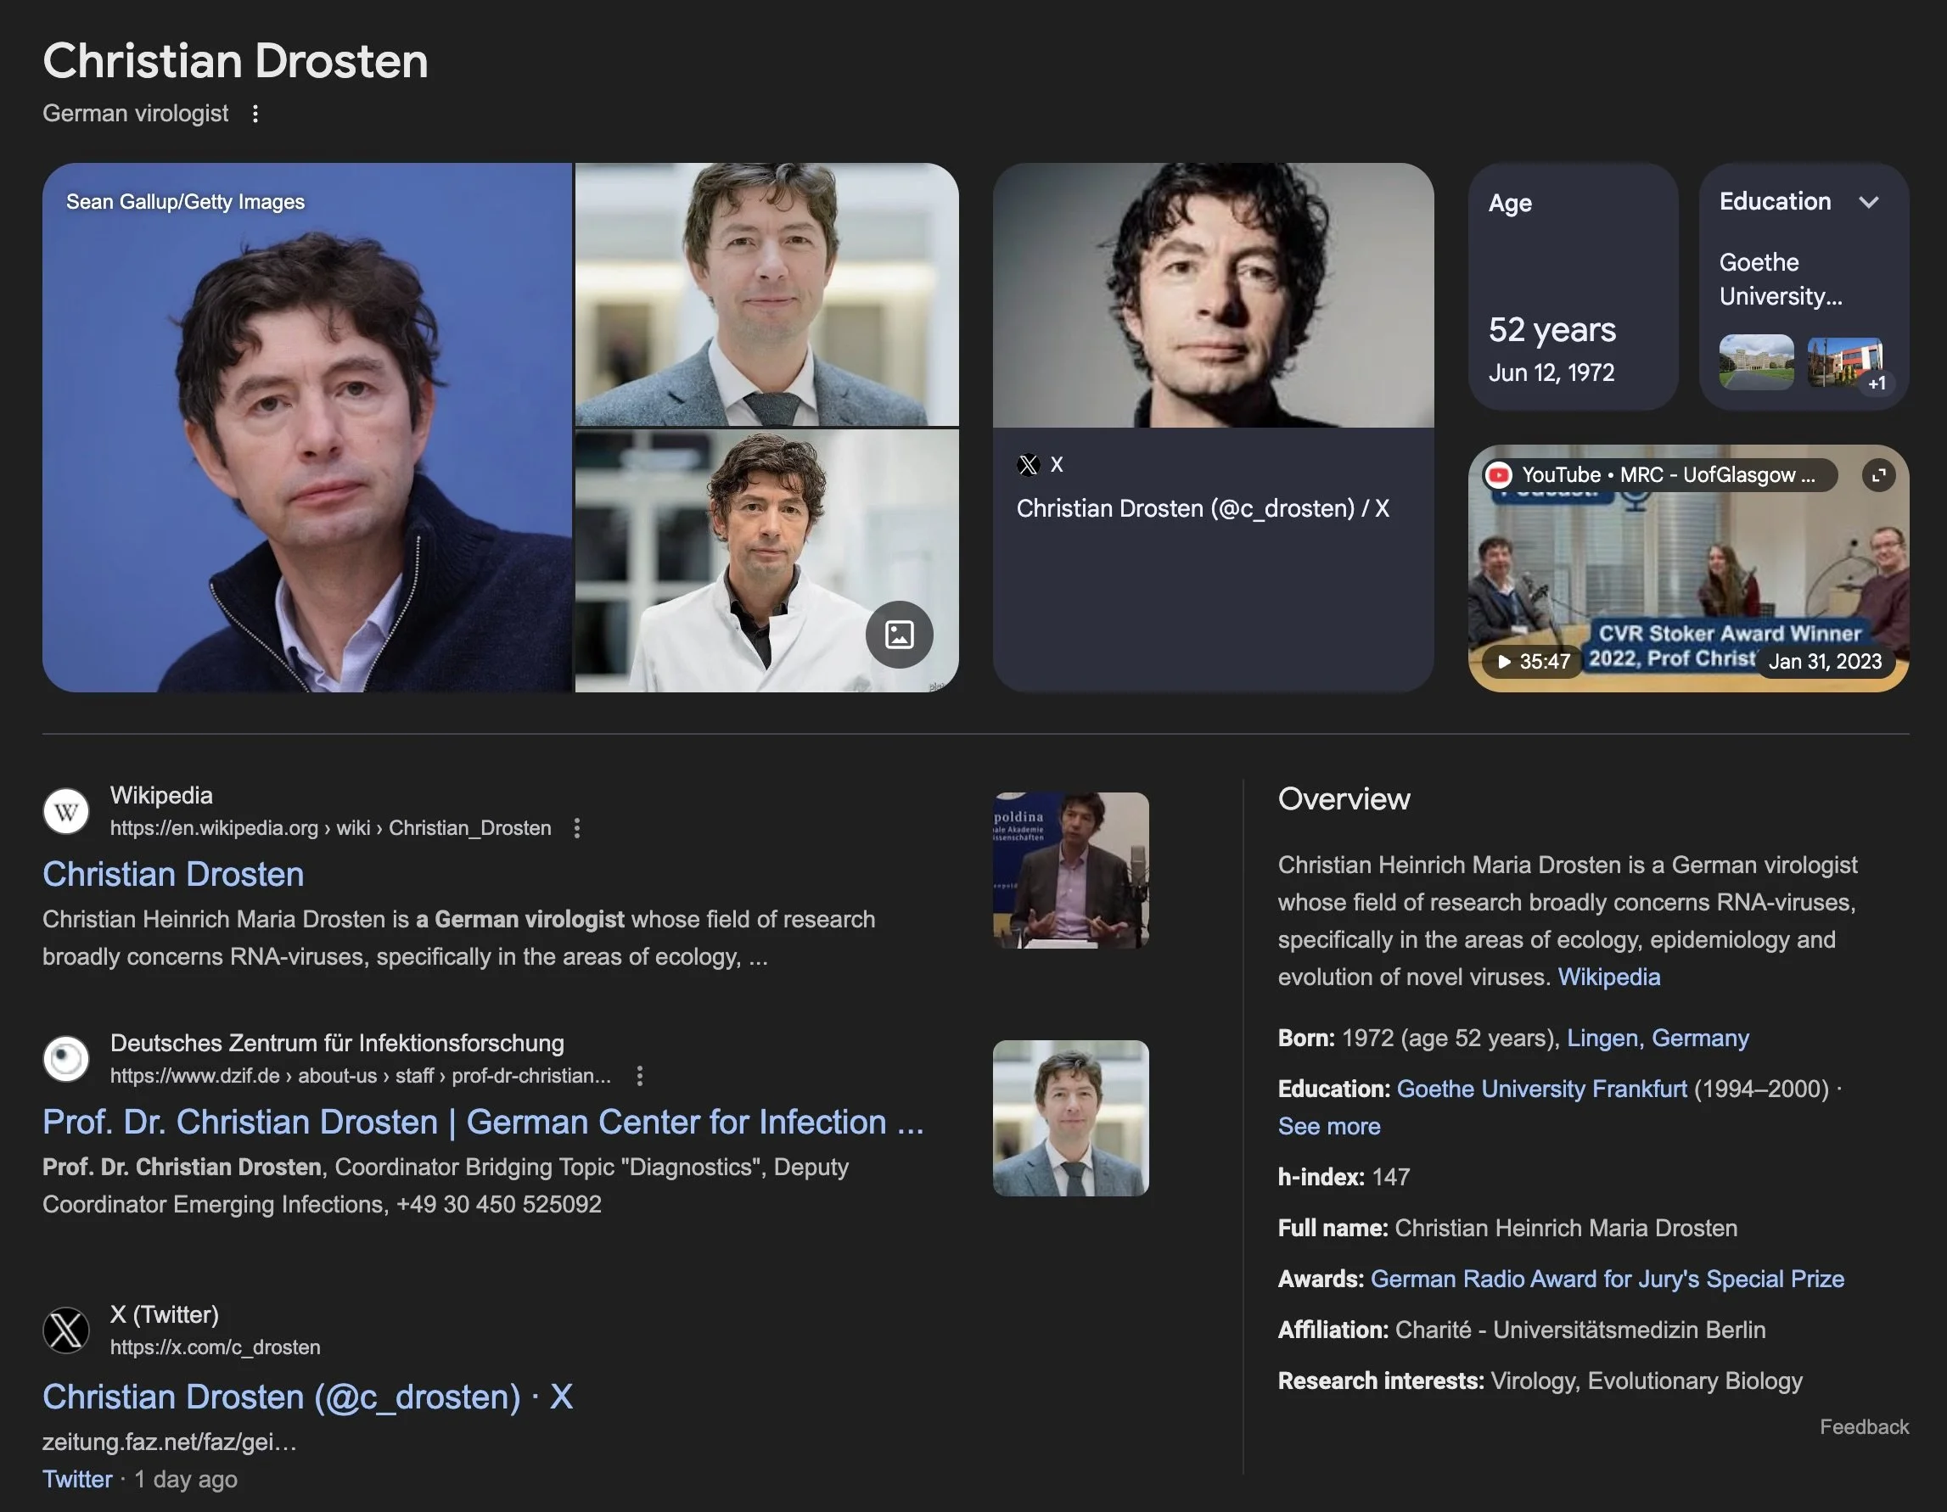Click the DZIF site favicon
The image size is (1947, 1512).
click(66, 1059)
